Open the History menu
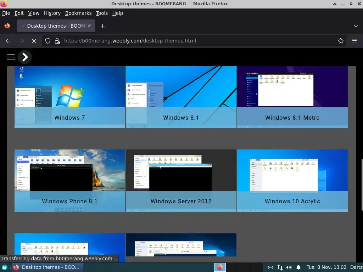The height and width of the screenshot is (272, 363). pyautogui.click(x=52, y=13)
